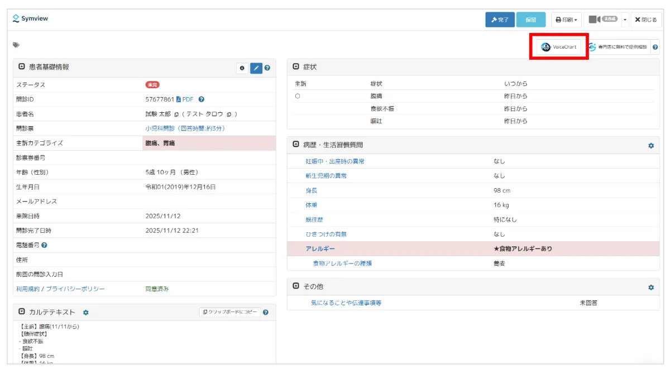Click the pencil edit icon in 患者基礎情報
Screen dimensions: 670x369
[x=256, y=68]
